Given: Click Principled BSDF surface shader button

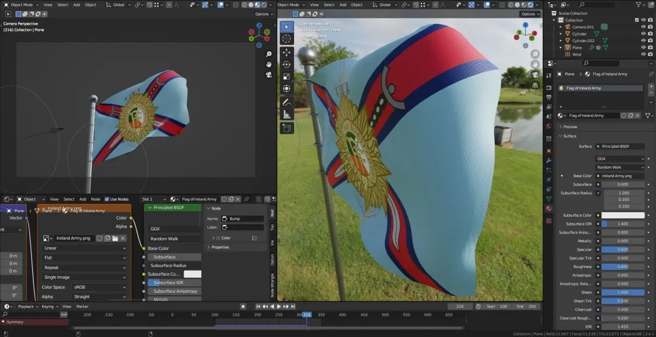Looking at the screenshot, I should pos(620,147).
